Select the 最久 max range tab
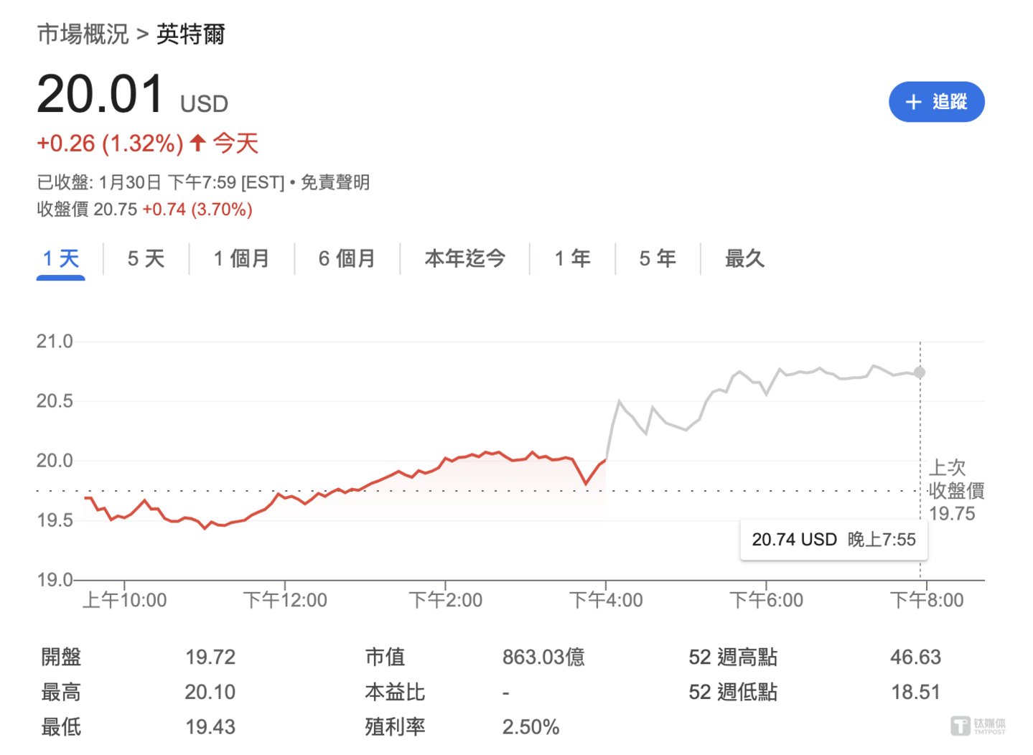 click(744, 258)
